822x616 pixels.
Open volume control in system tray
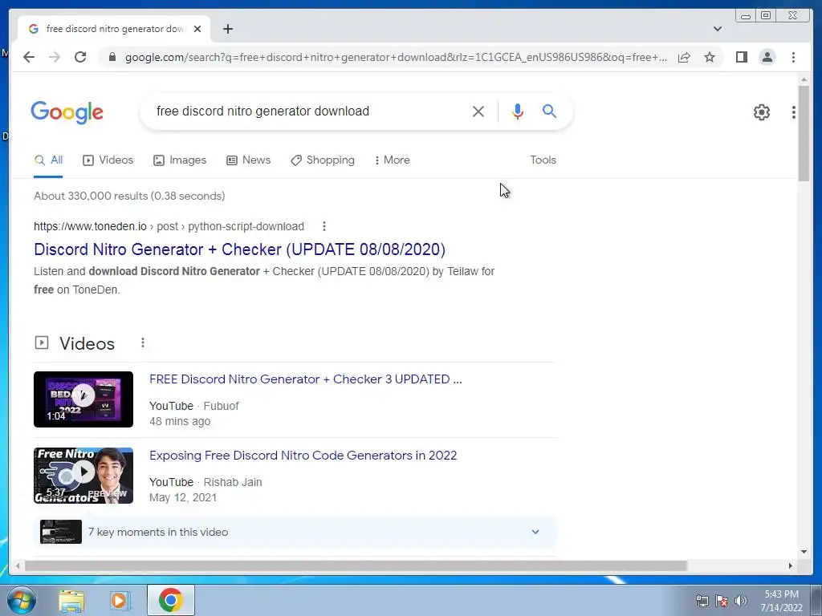pos(741,601)
